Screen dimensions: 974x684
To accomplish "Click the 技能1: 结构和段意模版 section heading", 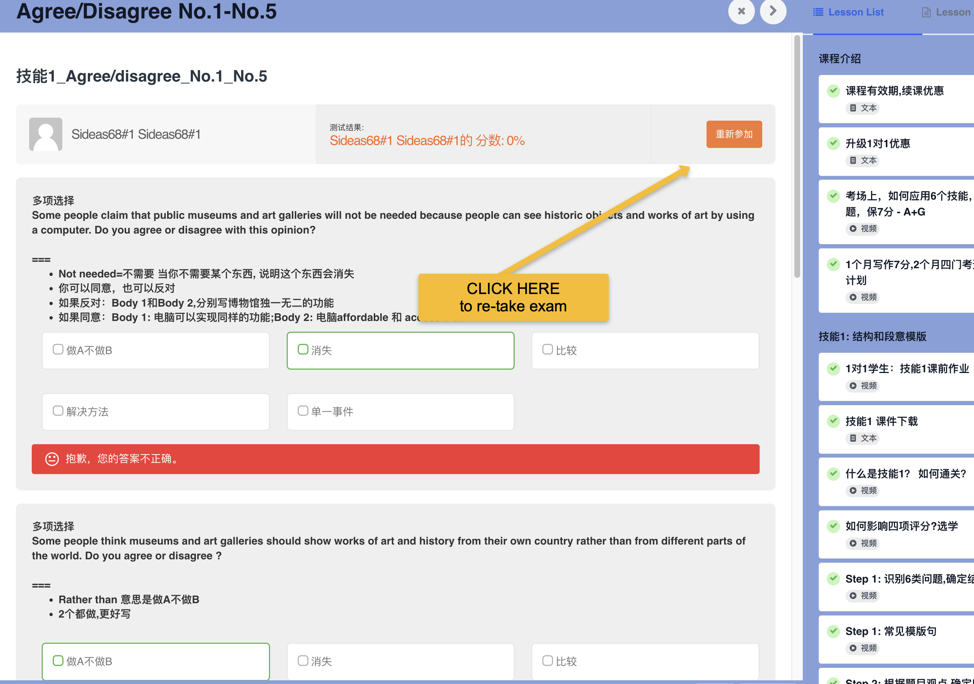I will point(872,336).
